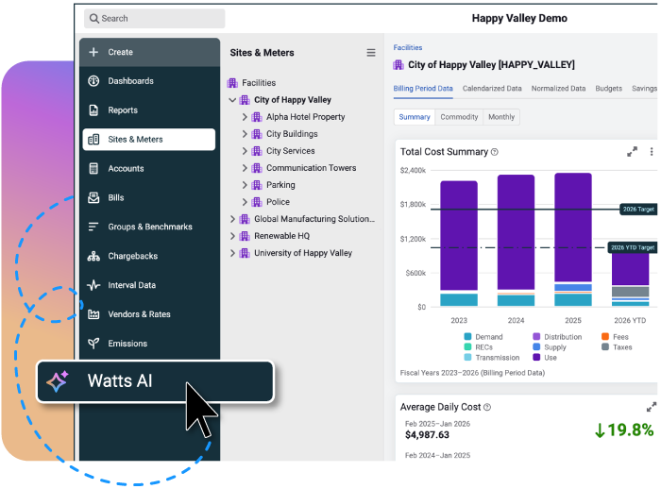Open Total Cost Summary three-dot options
Image resolution: width=661 pixels, height=489 pixels.
click(652, 151)
